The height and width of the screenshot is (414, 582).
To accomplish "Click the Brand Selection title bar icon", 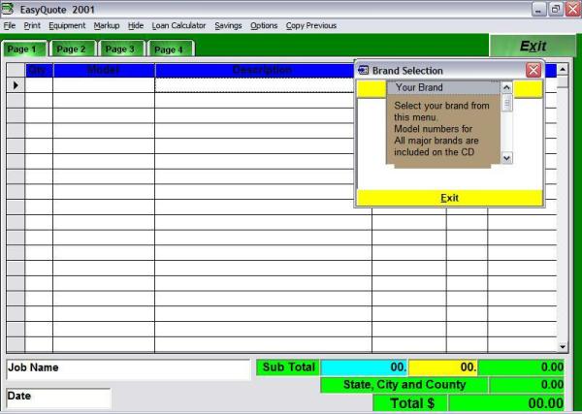I will click(x=364, y=70).
